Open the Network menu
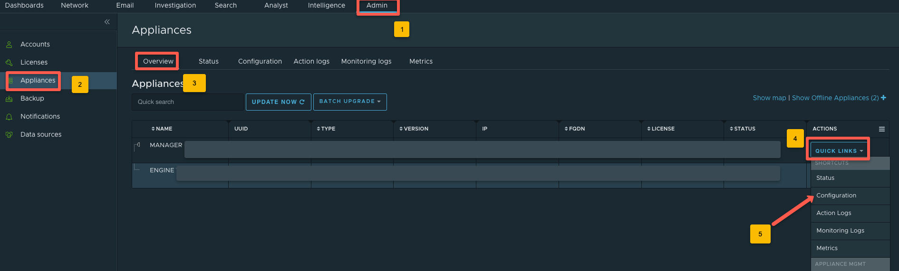899x271 pixels. tap(75, 5)
